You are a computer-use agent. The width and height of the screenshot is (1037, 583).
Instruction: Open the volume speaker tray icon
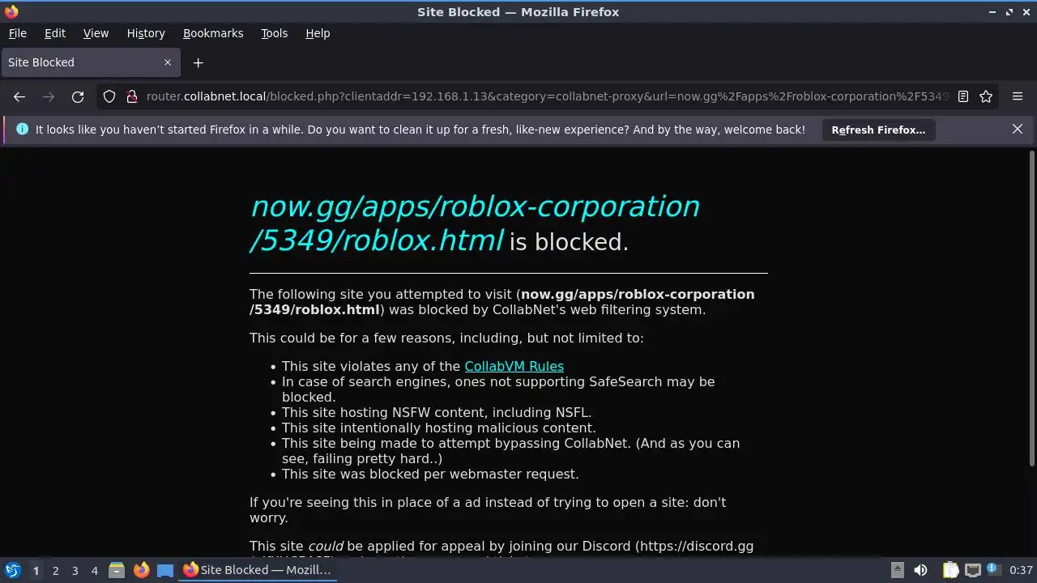click(921, 570)
